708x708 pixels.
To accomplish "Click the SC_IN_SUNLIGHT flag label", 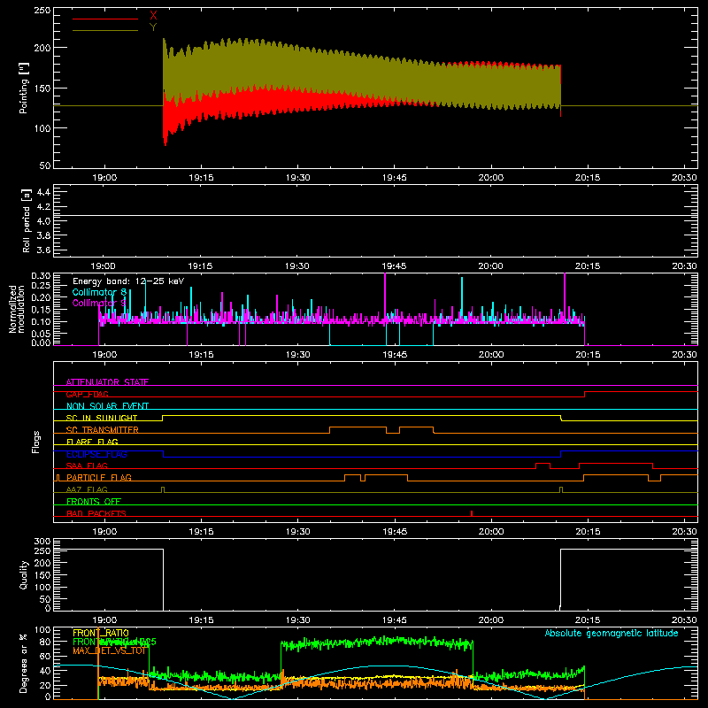I will tap(102, 418).
